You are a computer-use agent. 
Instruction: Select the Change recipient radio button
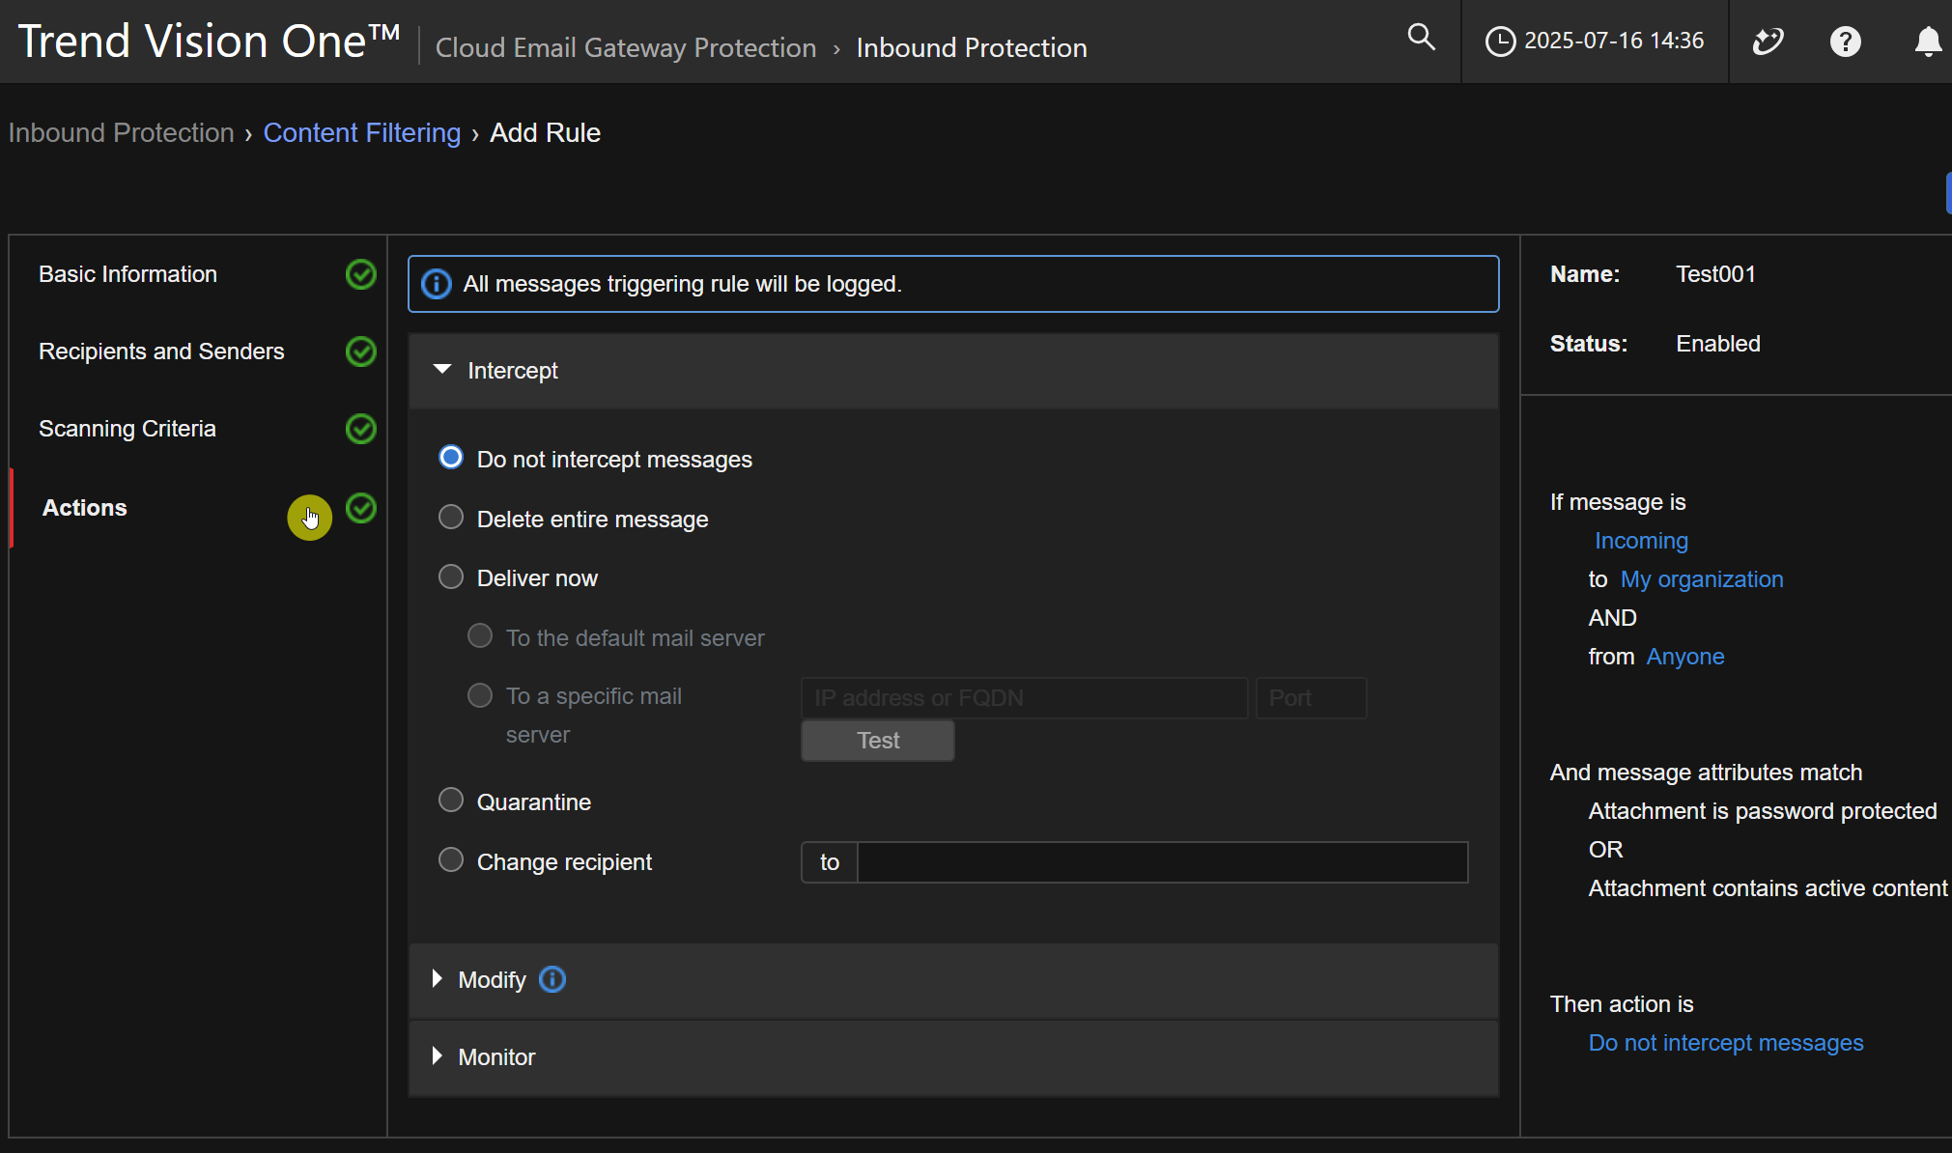click(x=451, y=860)
